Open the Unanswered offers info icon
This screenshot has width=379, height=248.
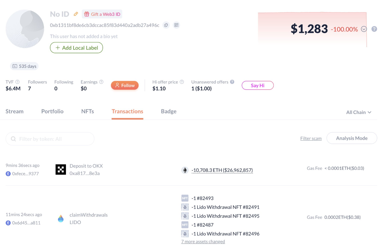click(x=232, y=82)
